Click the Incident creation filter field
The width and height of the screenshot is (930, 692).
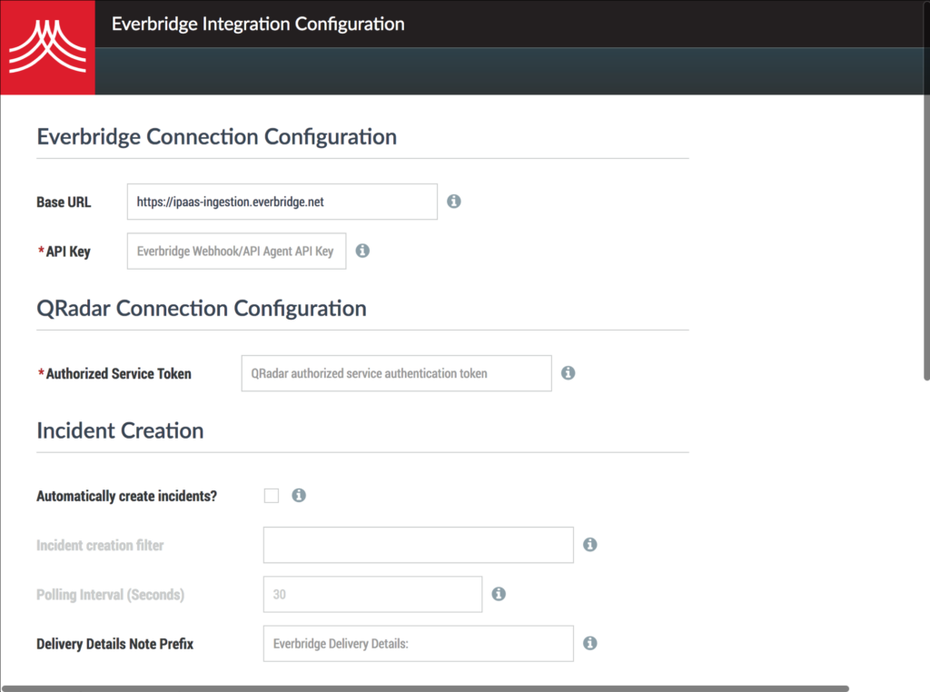[419, 544]
